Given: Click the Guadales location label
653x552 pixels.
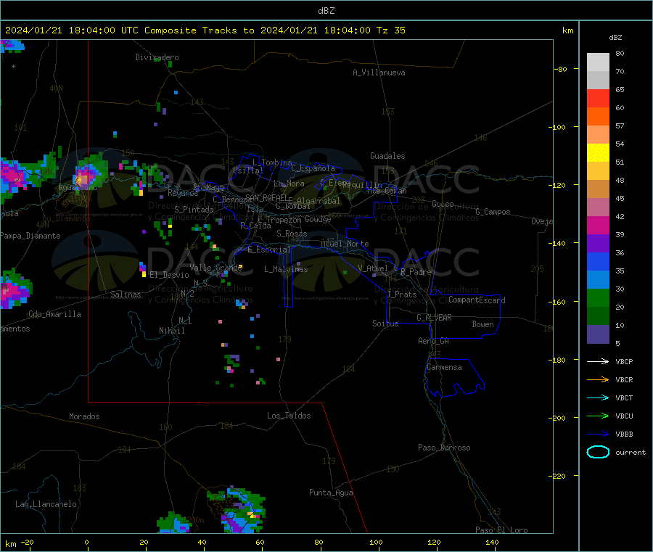Looking at the screenshot, I should (x=387, y=156).
